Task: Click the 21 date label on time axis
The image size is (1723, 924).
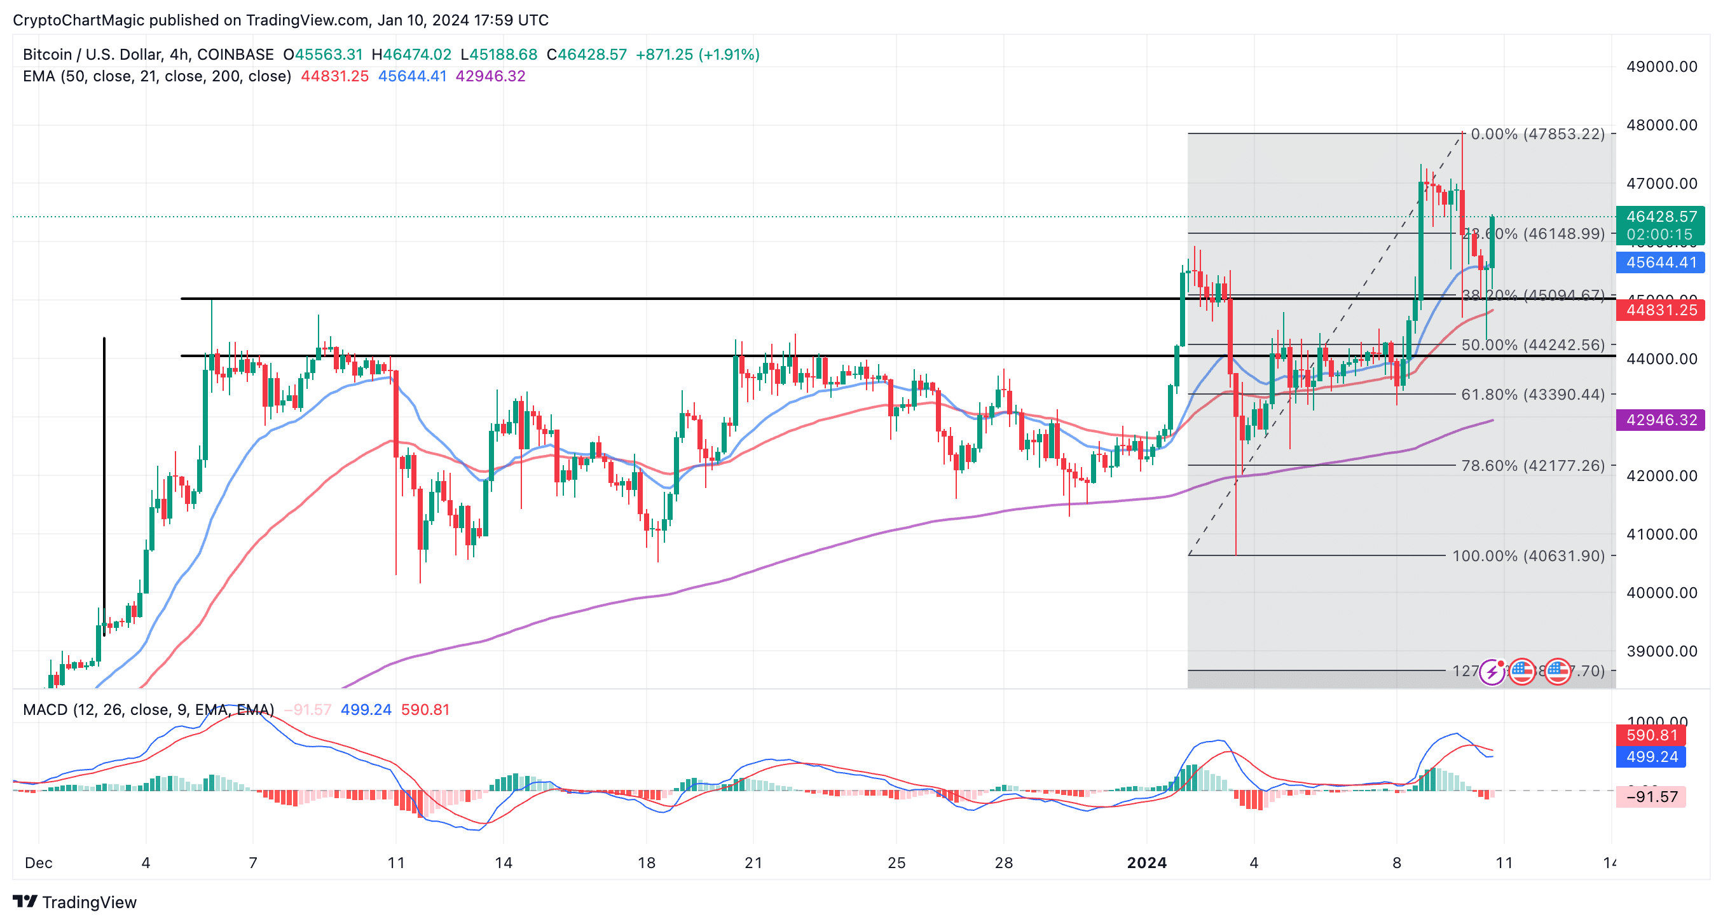Action: click(x=753, y=863)
